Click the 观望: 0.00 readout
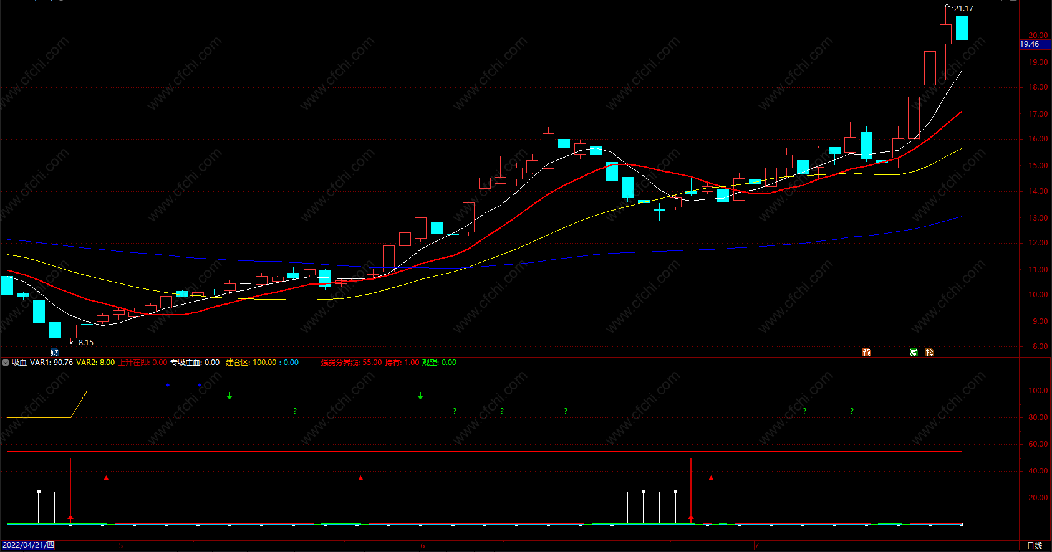This screenshot has height=552, width=1052. (x=439, y=363)
